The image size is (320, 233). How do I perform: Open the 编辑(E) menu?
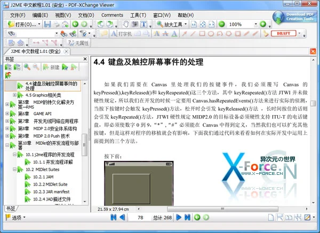click(40, 15)
